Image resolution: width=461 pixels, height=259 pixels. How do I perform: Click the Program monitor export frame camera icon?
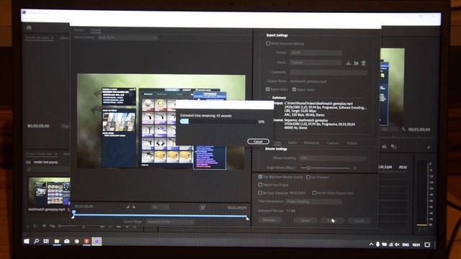click(384, 147)
